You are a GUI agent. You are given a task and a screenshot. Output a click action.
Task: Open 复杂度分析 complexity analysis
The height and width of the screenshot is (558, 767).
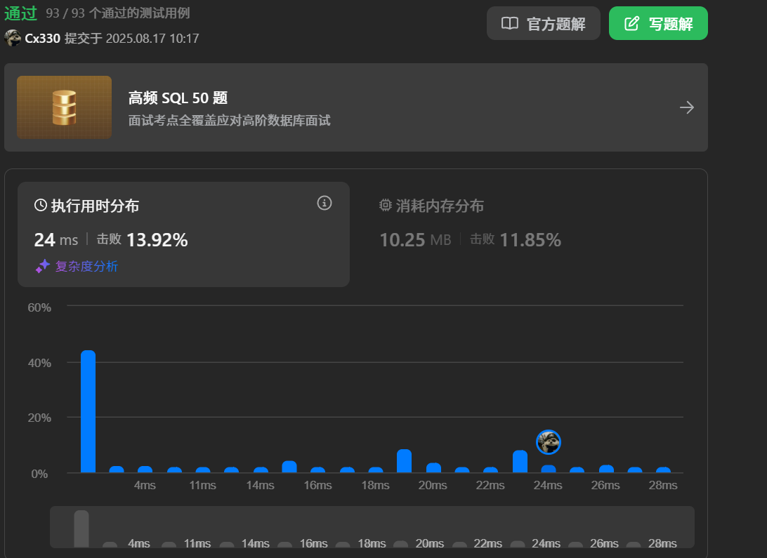coord(86,266)
